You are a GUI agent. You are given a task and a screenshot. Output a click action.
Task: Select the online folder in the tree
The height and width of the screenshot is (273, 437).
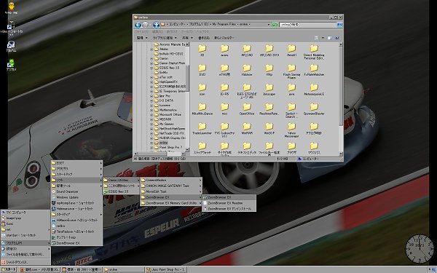coord(163,143)
